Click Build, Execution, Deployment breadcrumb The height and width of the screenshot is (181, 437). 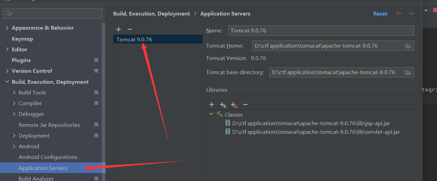(x=151, y=14)
